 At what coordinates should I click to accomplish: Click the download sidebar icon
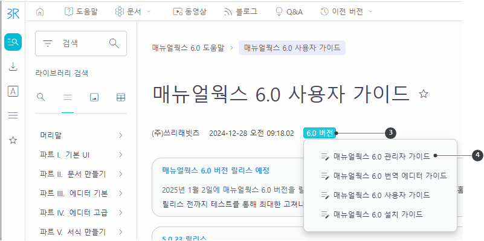click(13, 66)
